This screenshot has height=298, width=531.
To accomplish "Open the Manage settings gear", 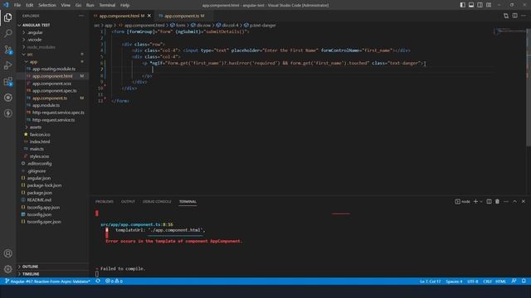I will pos(7,269).
